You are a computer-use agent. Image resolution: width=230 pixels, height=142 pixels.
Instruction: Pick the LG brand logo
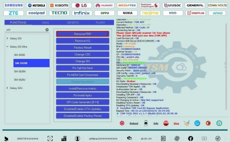point(82,5)
